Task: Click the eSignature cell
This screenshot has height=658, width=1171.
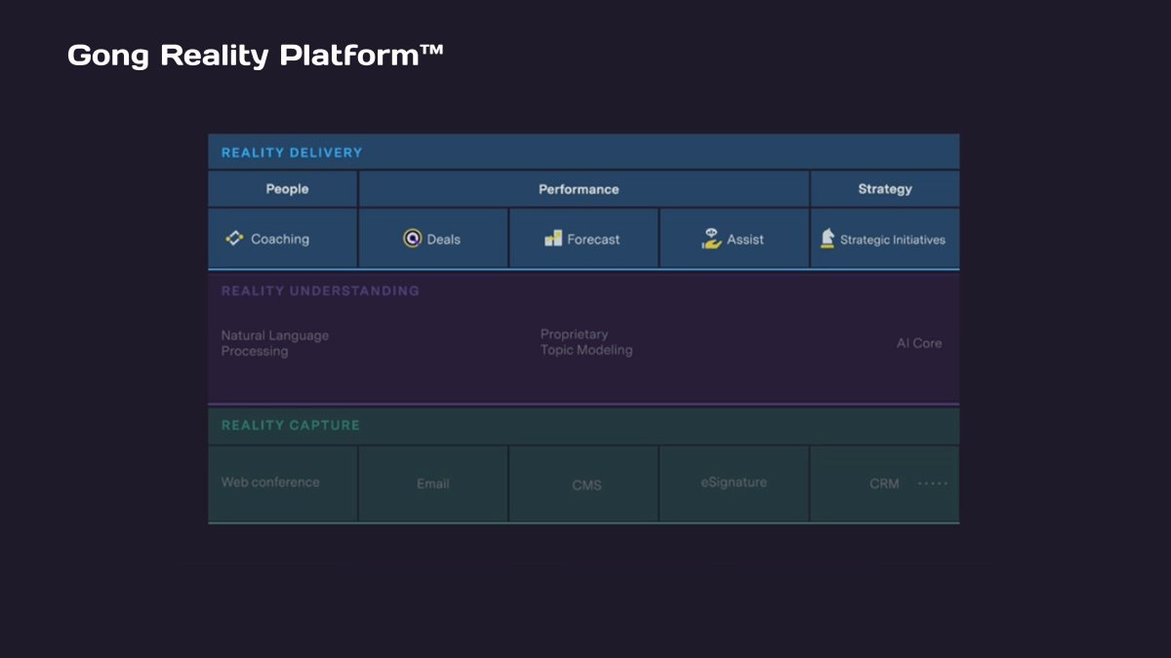Action: (x=734, y=484)
